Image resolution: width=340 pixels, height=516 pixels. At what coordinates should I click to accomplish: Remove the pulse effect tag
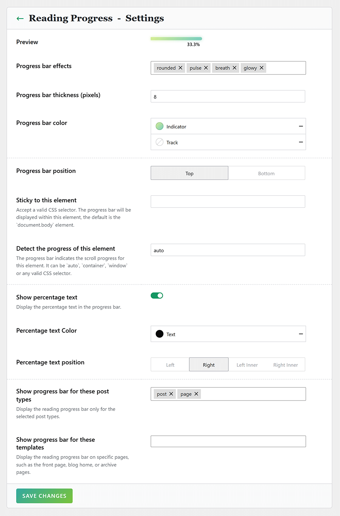206,68
